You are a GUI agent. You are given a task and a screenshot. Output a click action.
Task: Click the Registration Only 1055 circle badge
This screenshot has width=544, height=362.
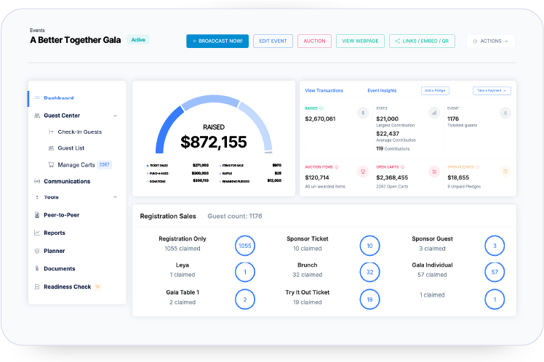click(x=246, y=246)
